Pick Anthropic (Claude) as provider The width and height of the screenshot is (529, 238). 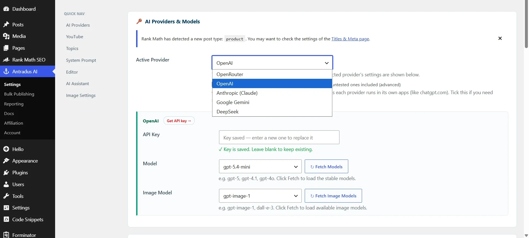(272, 93)
